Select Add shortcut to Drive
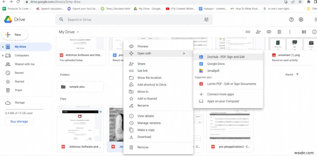This screenshot has width=317, height=156. 158,85
